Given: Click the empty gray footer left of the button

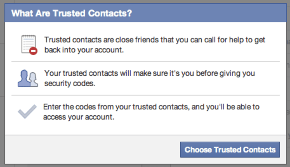Looking at the screenshot, I should (x=93, y=150).
